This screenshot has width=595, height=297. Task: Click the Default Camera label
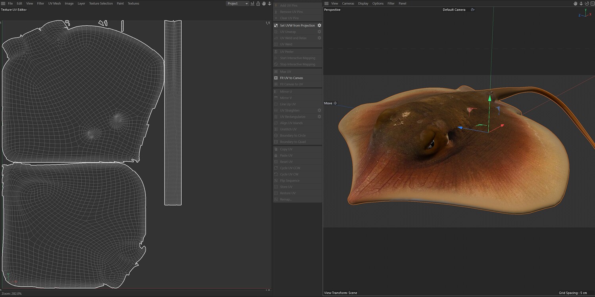(x=454, y=10)
